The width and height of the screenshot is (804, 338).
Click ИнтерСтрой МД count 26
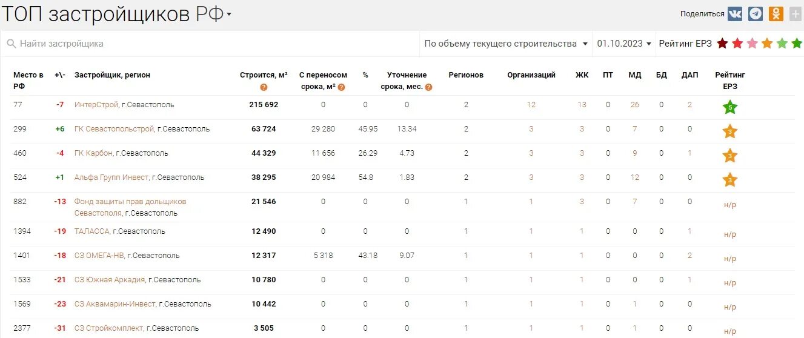click(635, 105)
